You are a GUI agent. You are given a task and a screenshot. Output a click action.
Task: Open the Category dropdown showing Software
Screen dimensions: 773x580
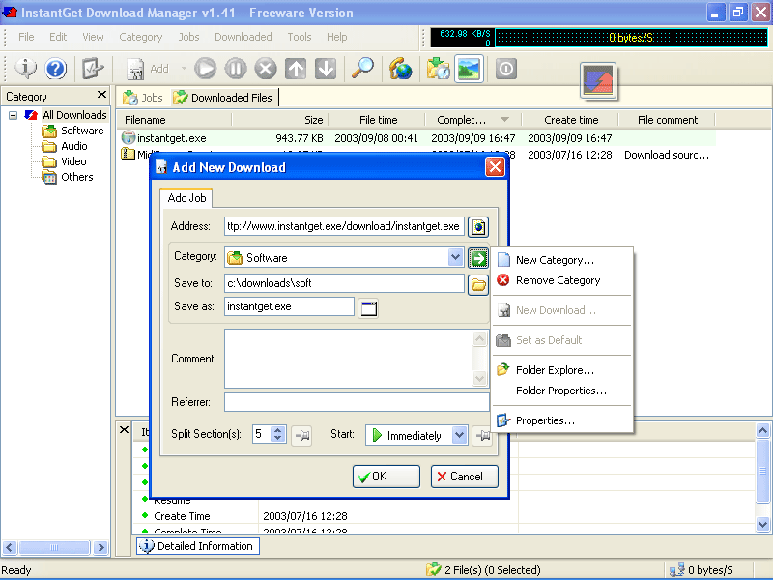tap(455, 257)
